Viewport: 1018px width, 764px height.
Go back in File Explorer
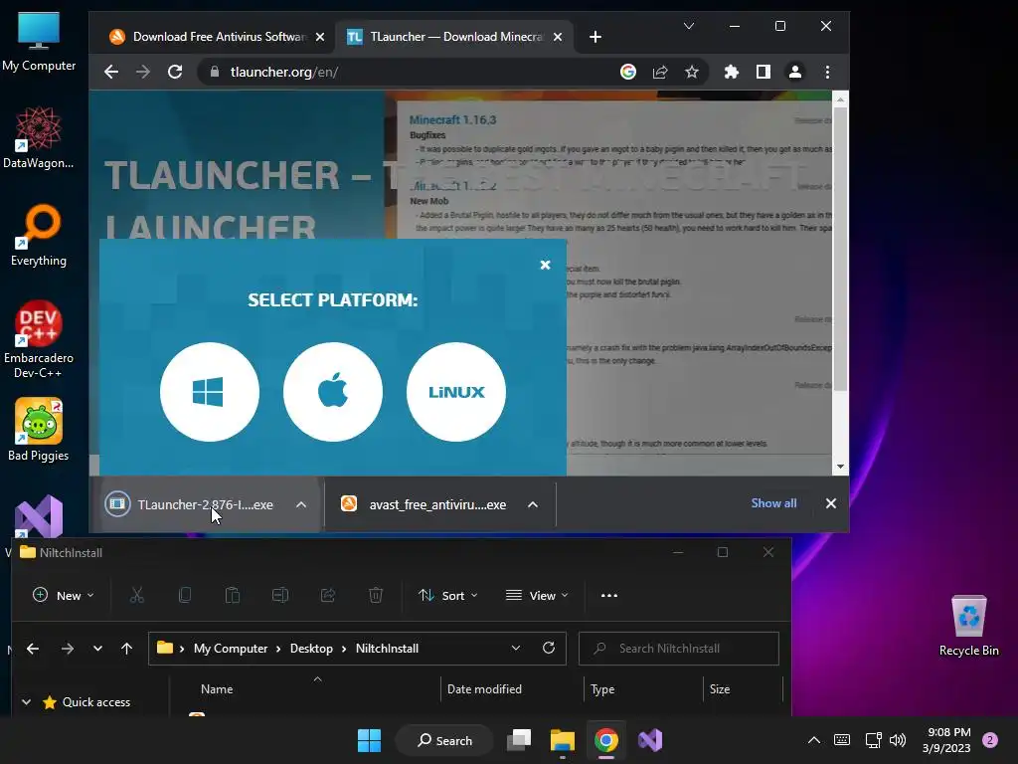coord(33,649)
